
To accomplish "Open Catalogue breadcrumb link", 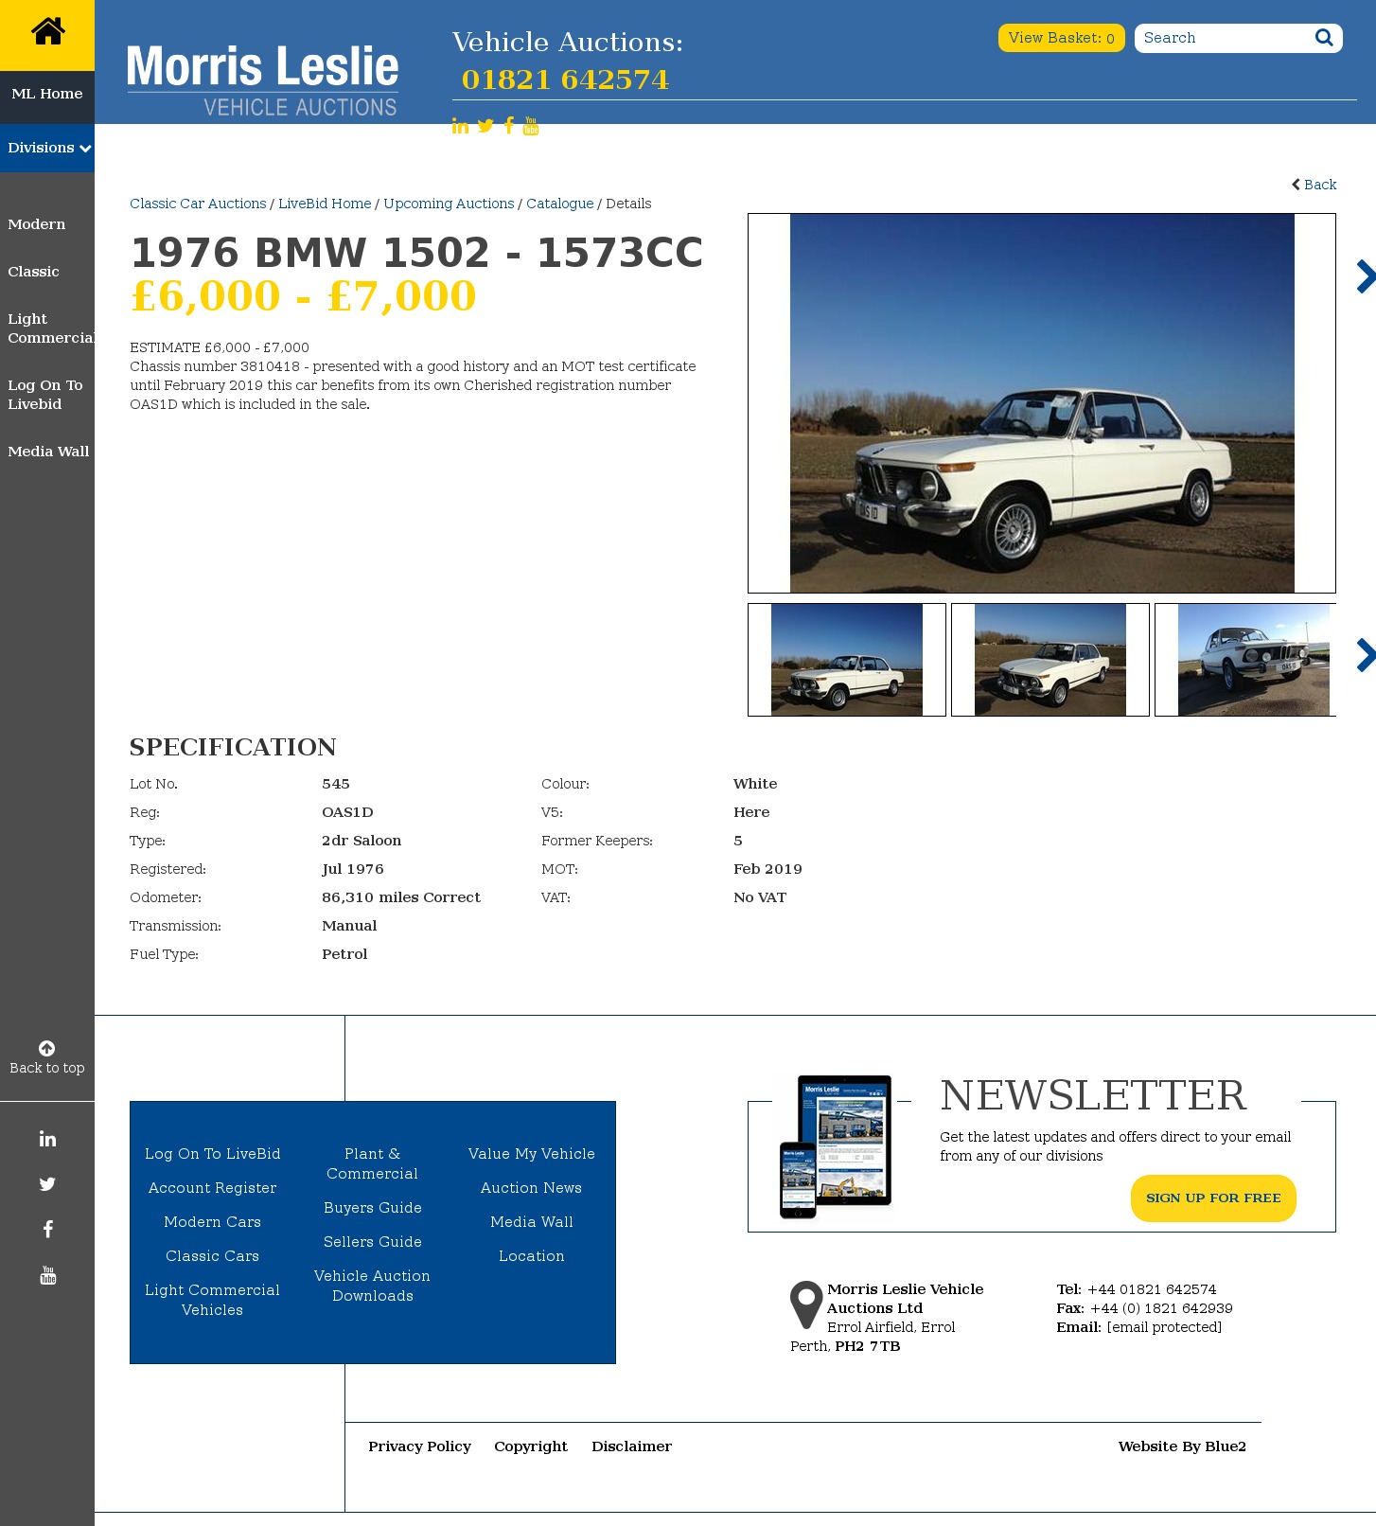I will [x=560, y=204].
